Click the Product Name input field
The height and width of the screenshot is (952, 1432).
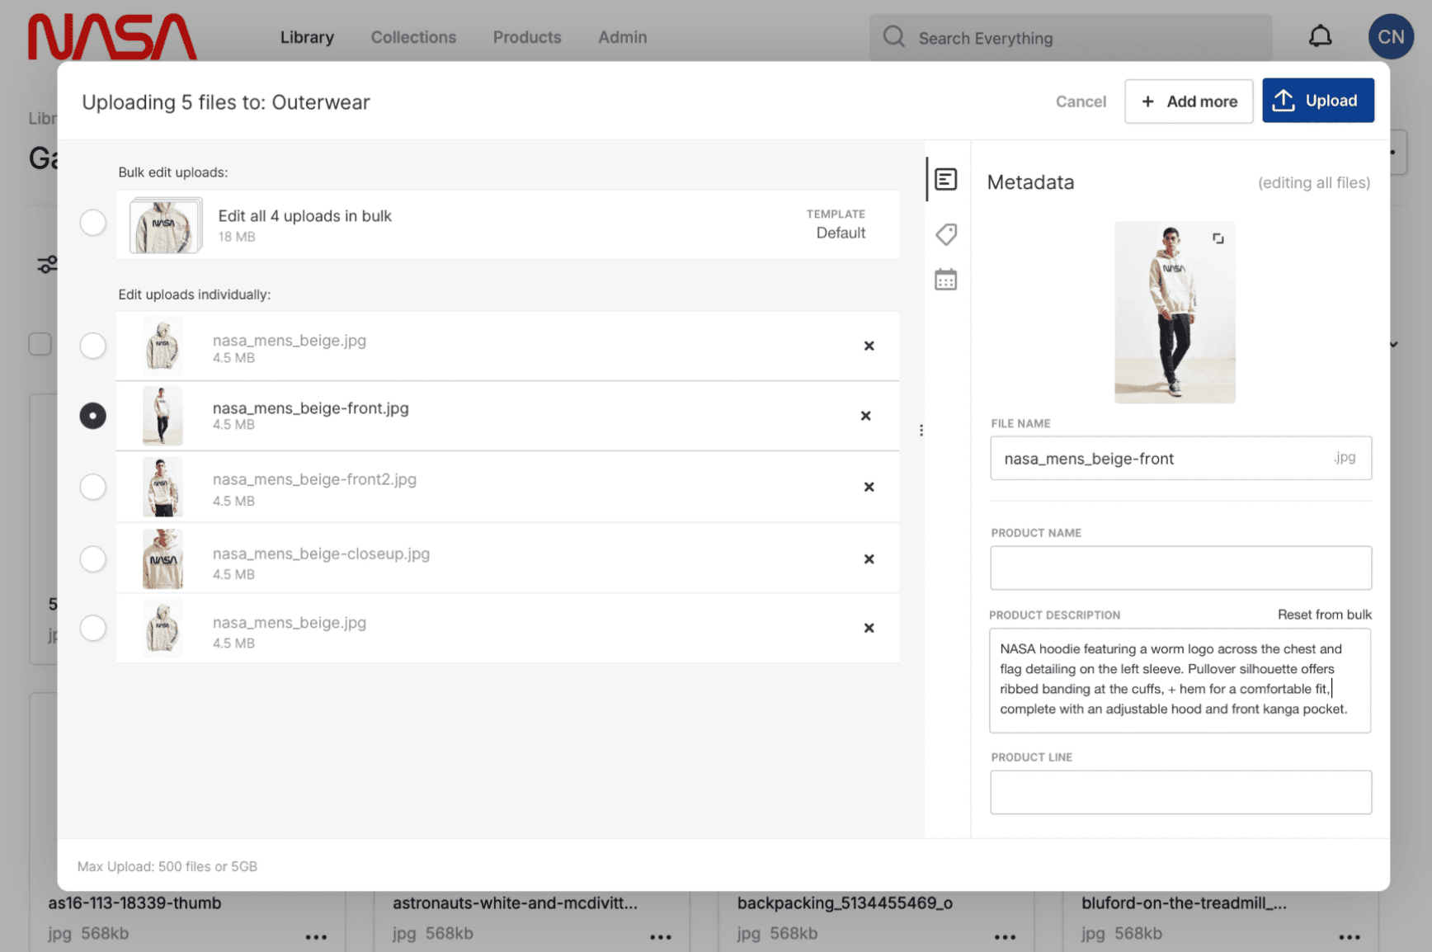pyautogui.click(x=1180, y=568)
